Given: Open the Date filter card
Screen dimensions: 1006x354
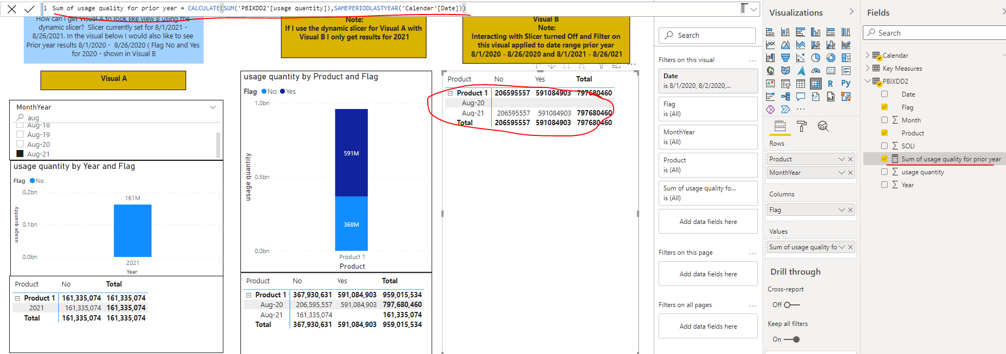Looking at the screenshot, I should 708,81.
